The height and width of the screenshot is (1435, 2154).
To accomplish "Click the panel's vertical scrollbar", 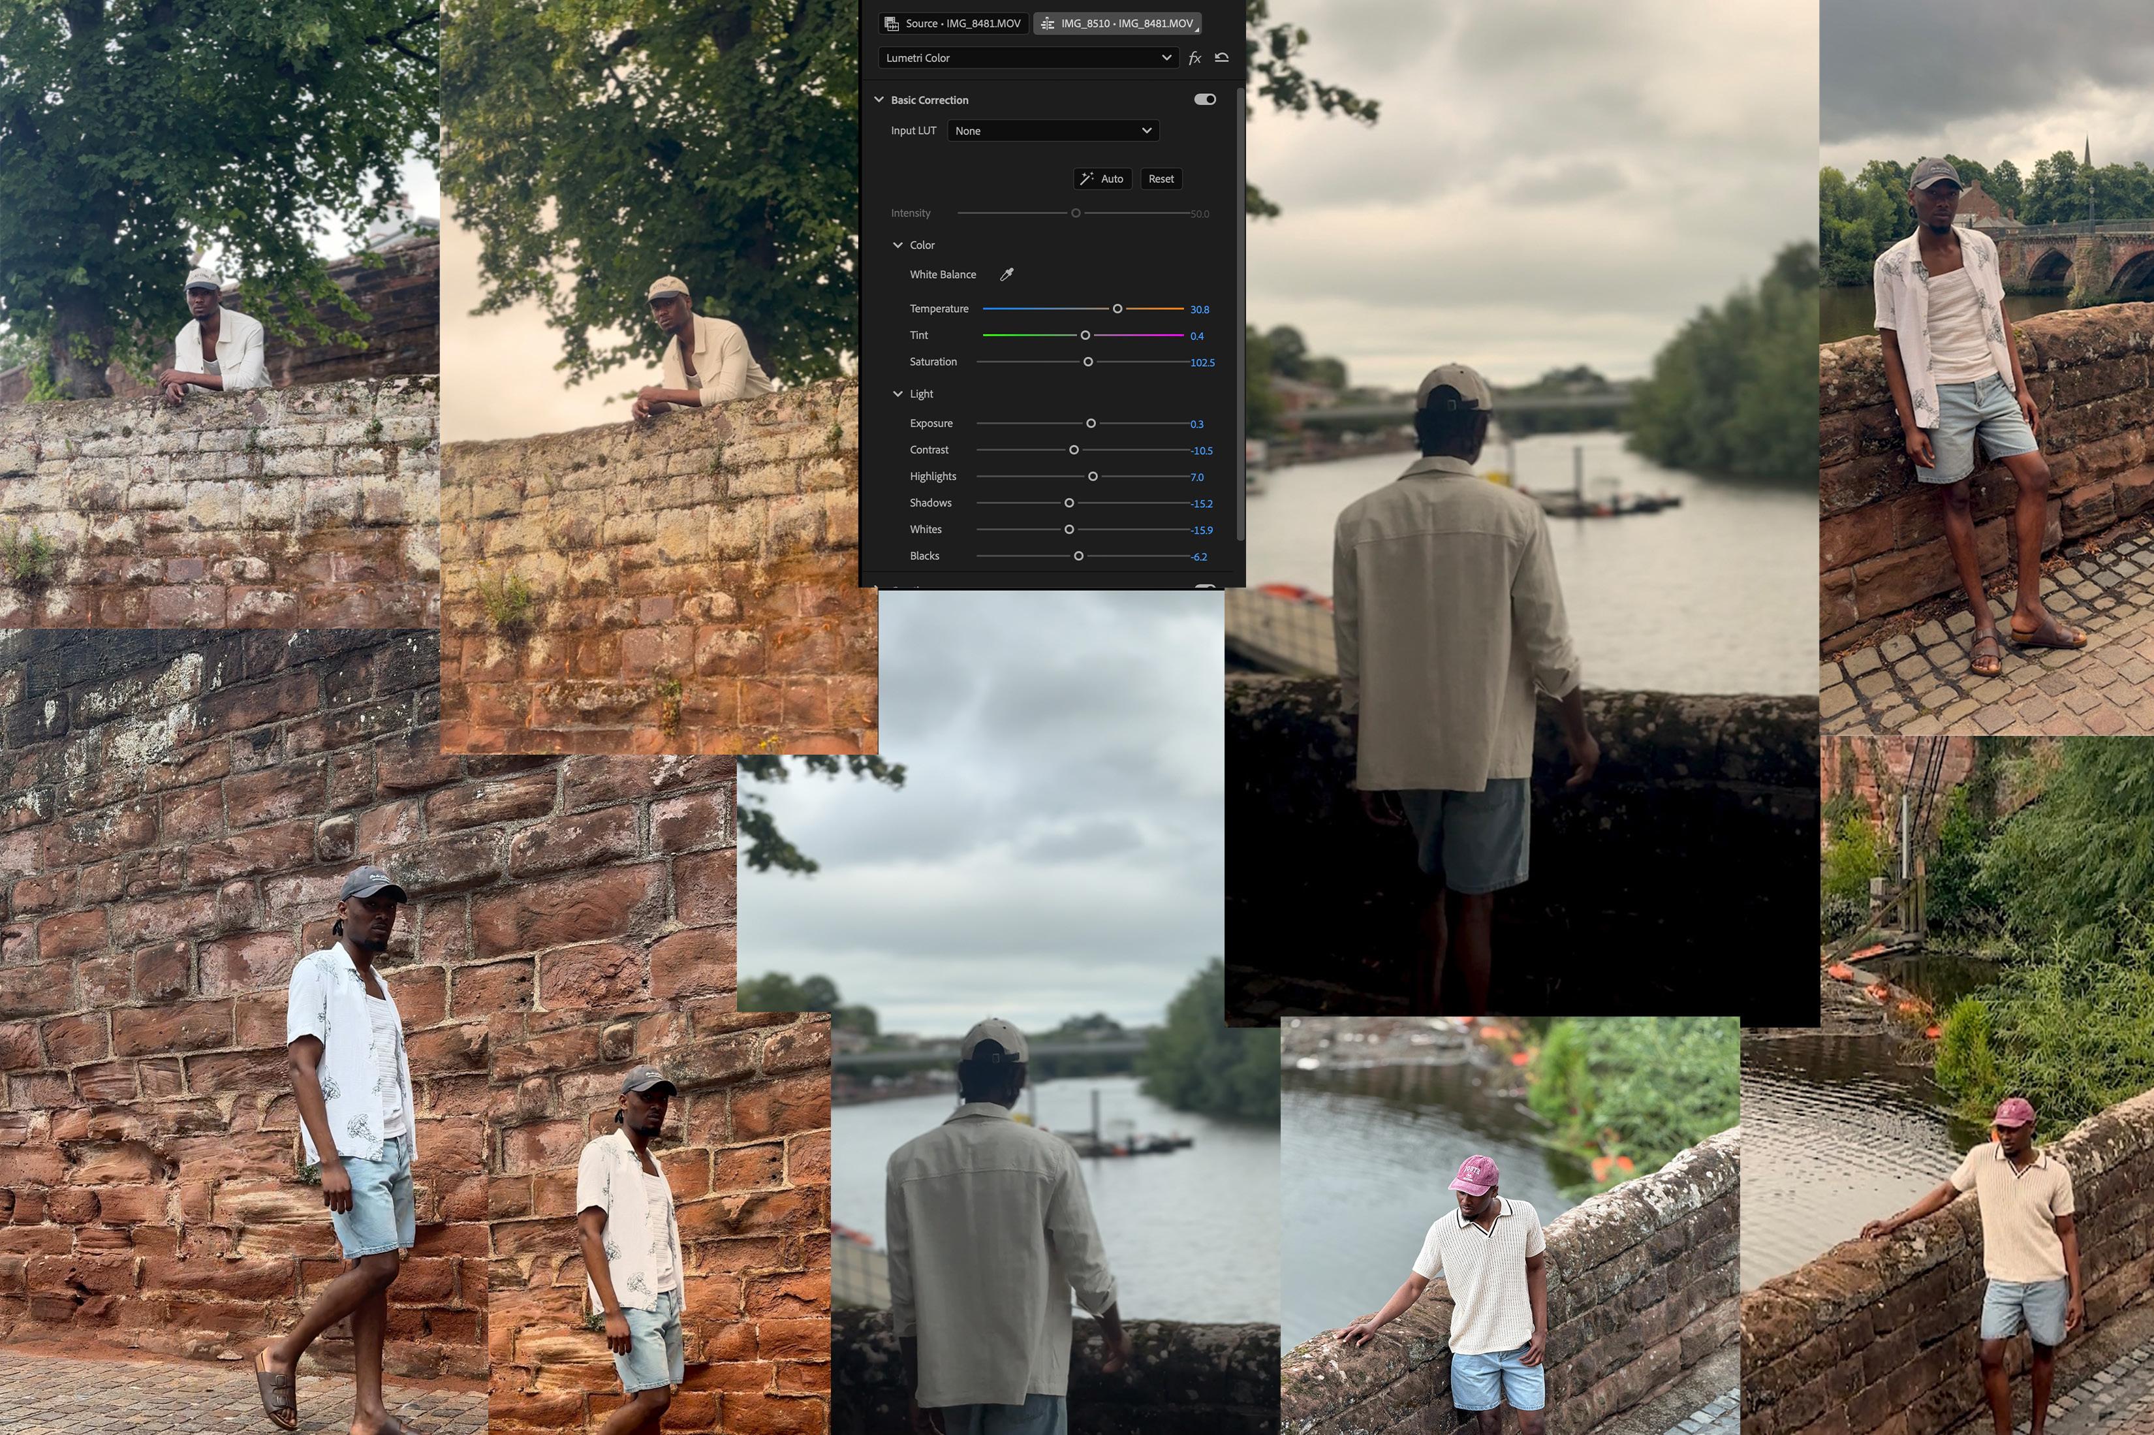I will pyautogui.click(x=1240, y=311).
